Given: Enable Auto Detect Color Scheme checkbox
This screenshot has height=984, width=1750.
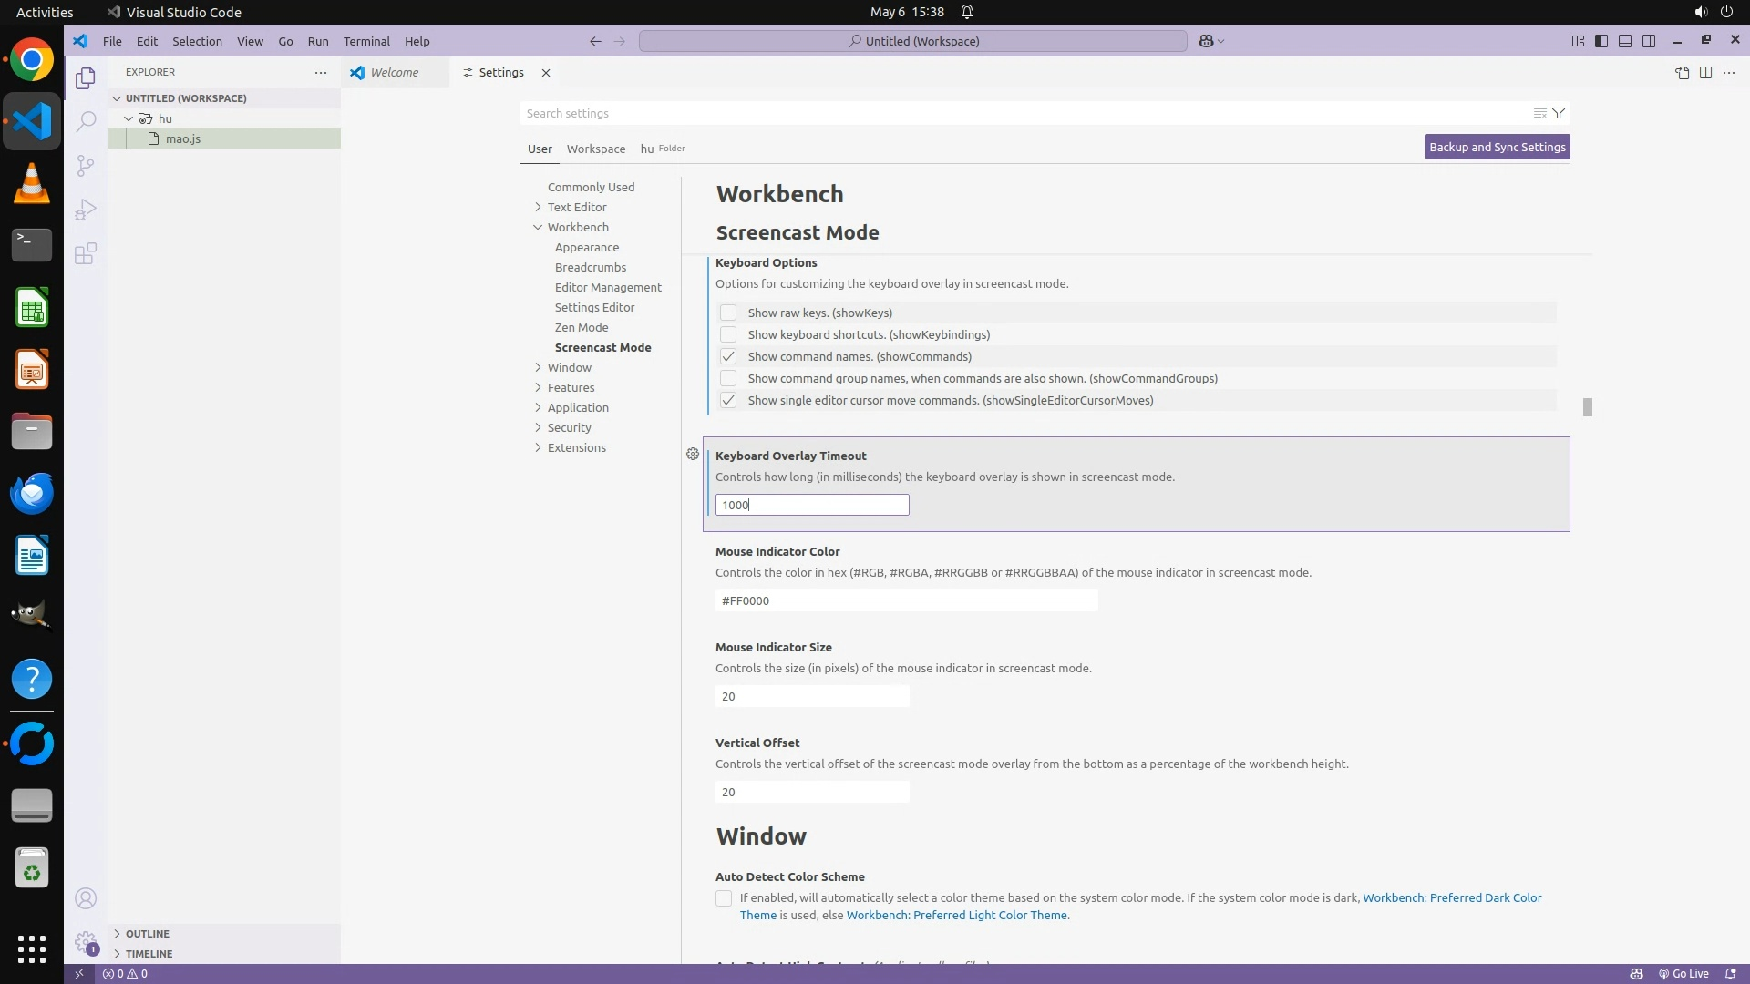Looking at the screenshot, I should click(724, 898).
